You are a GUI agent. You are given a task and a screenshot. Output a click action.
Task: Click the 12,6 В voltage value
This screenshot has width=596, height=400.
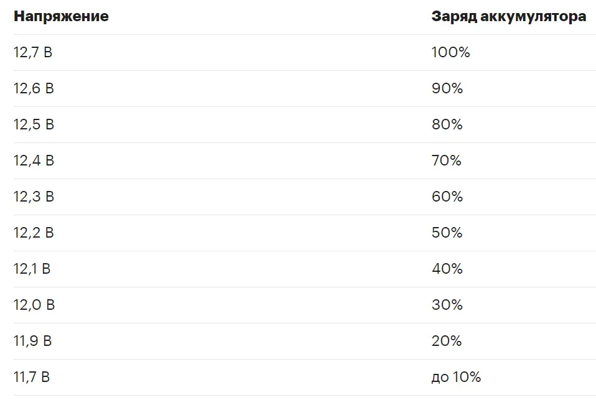coord(34,88)
